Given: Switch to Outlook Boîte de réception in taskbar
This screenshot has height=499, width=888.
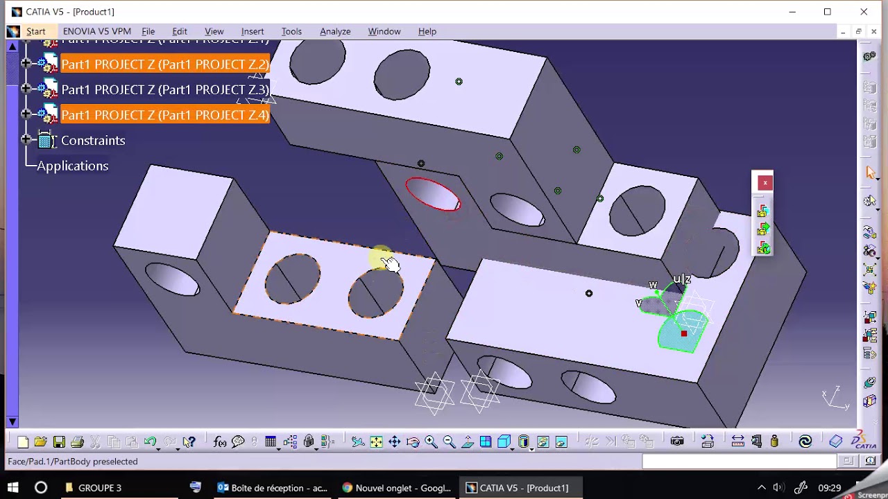Looking at the screenshot, I should pyautogui.click(x=272, y=488).
